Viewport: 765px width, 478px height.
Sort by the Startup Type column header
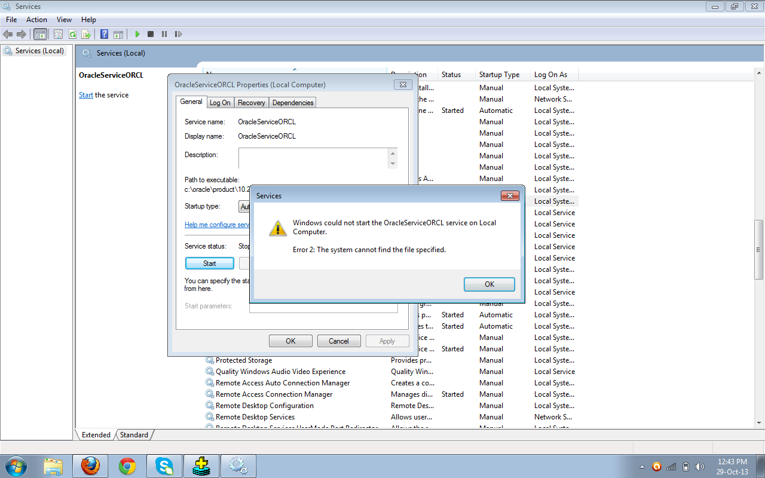click(503, 75)
